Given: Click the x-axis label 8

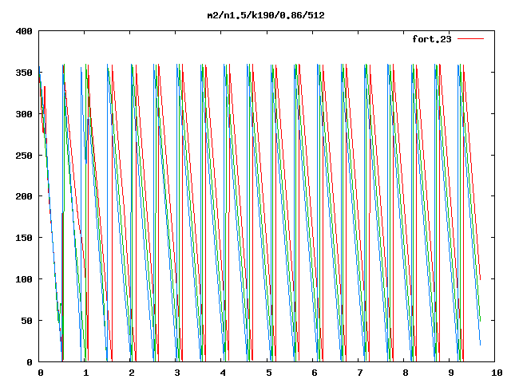Looking at the screenshot, I should tap(405, 373).
